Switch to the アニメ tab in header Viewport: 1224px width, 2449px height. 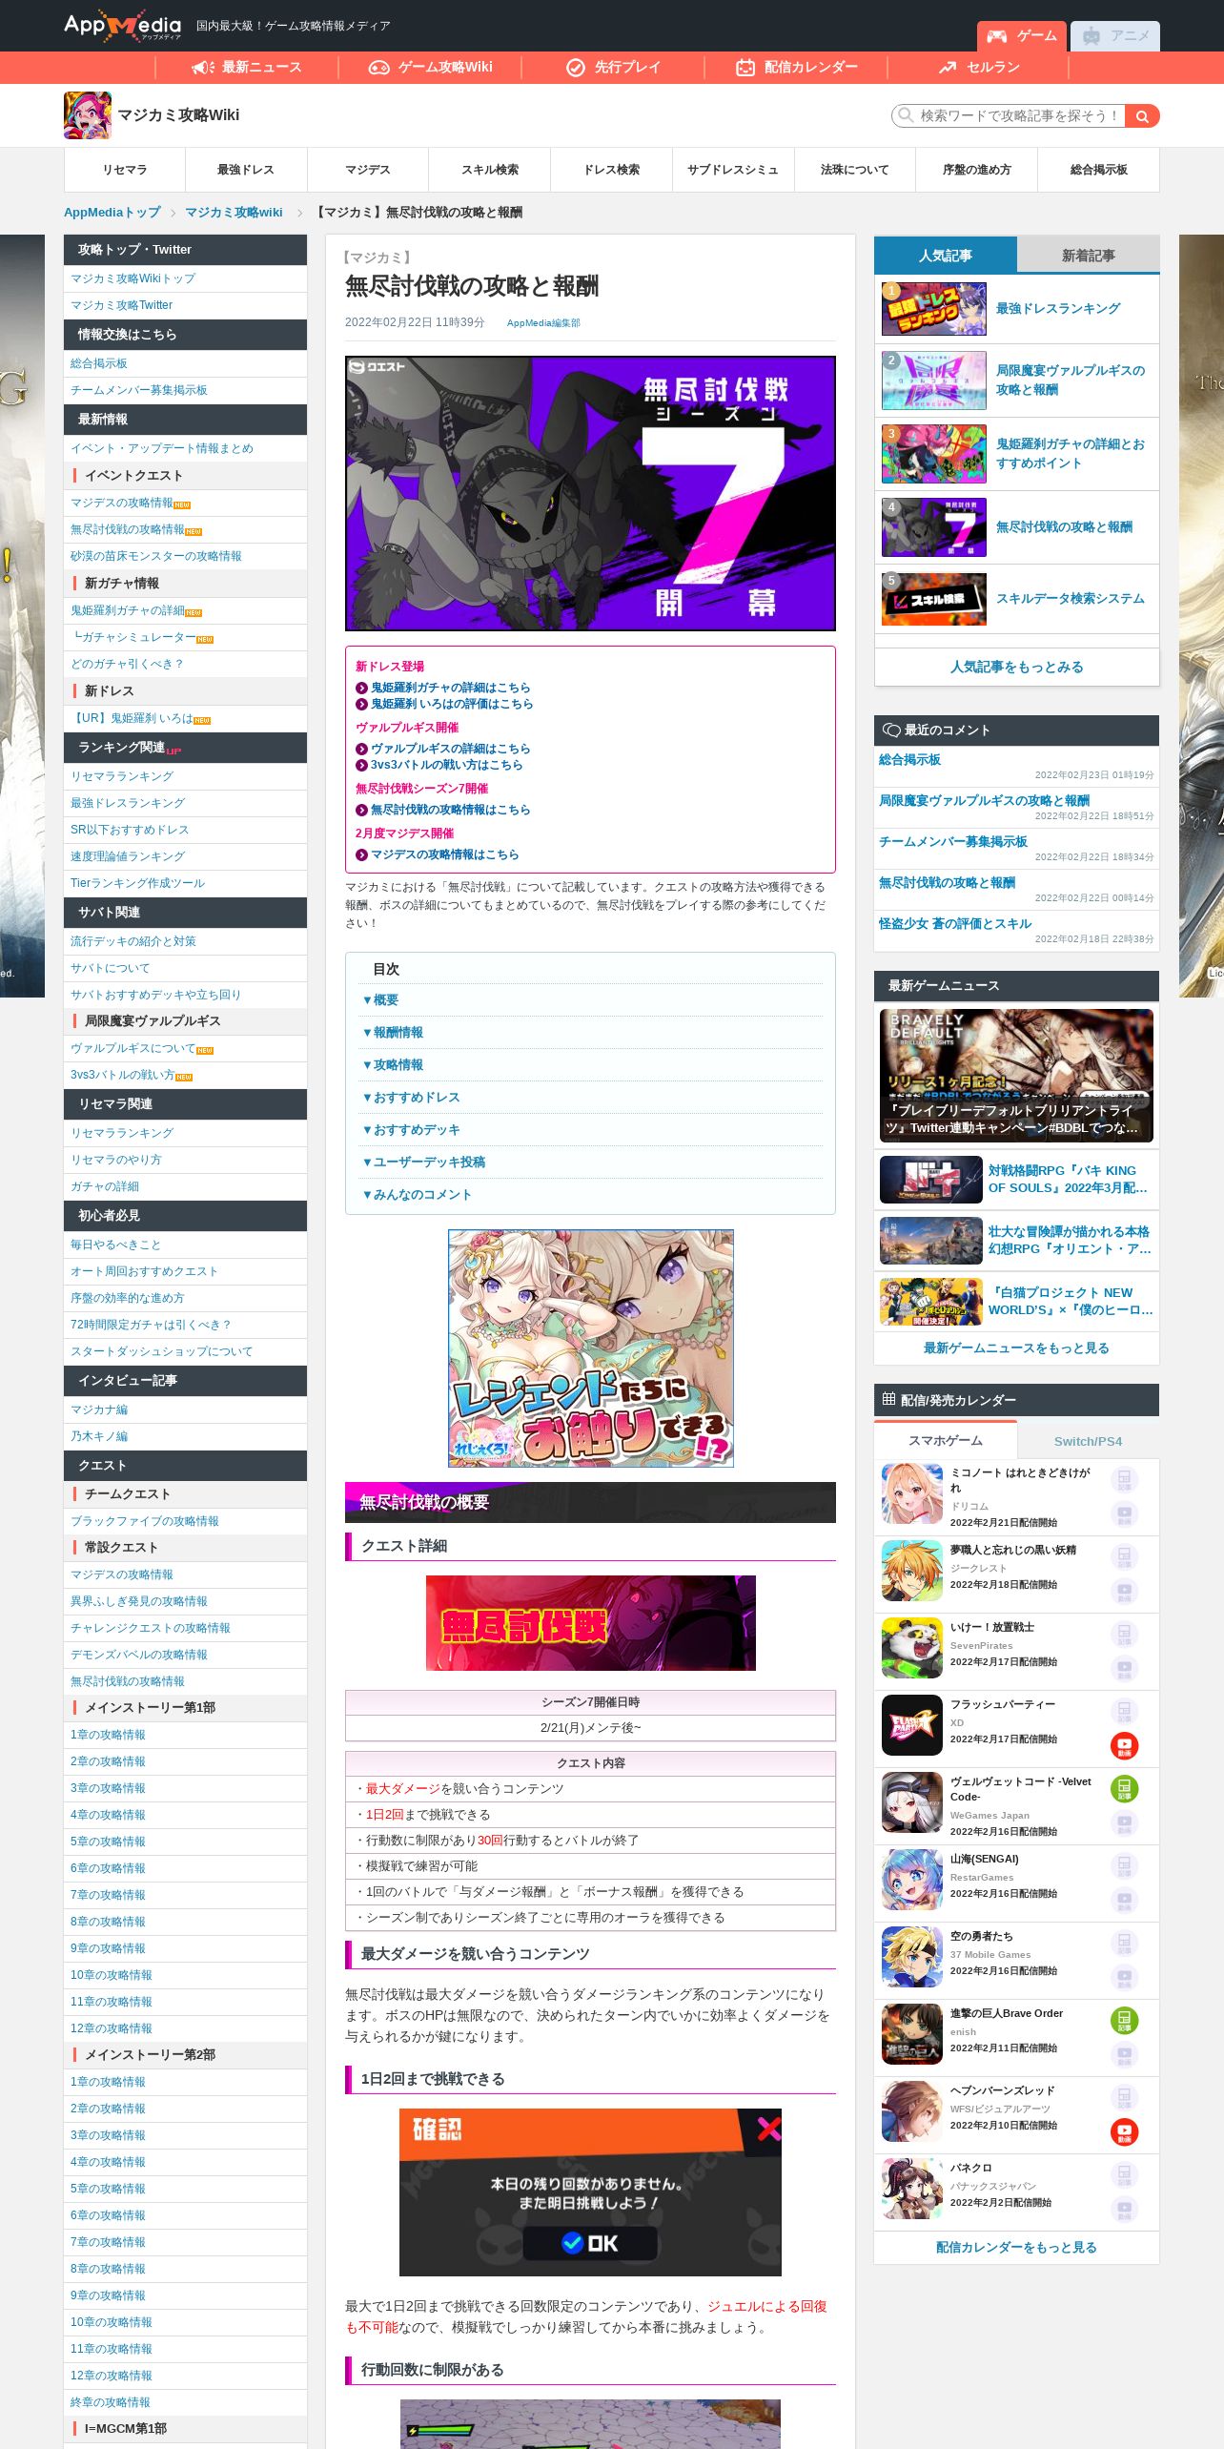[x=1115, y=35]
